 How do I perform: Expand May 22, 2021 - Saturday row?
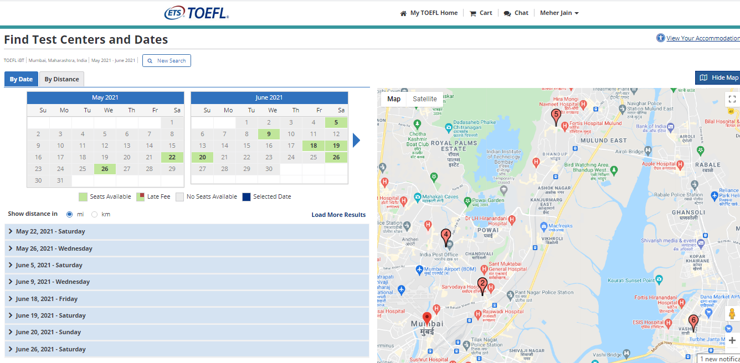pyautogui.click(x=187, y=232)
